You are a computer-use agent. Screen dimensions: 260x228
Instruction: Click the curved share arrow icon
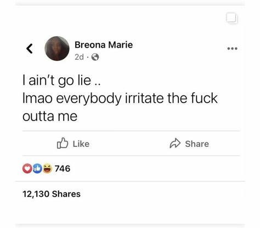coord(175,143)
